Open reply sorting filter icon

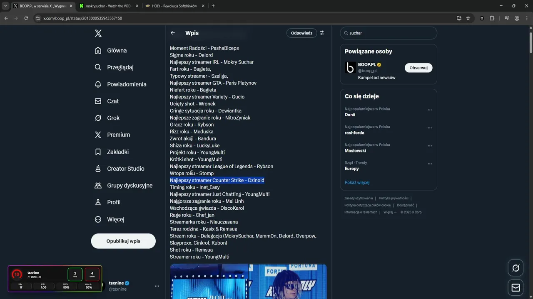tap(322, 33)
